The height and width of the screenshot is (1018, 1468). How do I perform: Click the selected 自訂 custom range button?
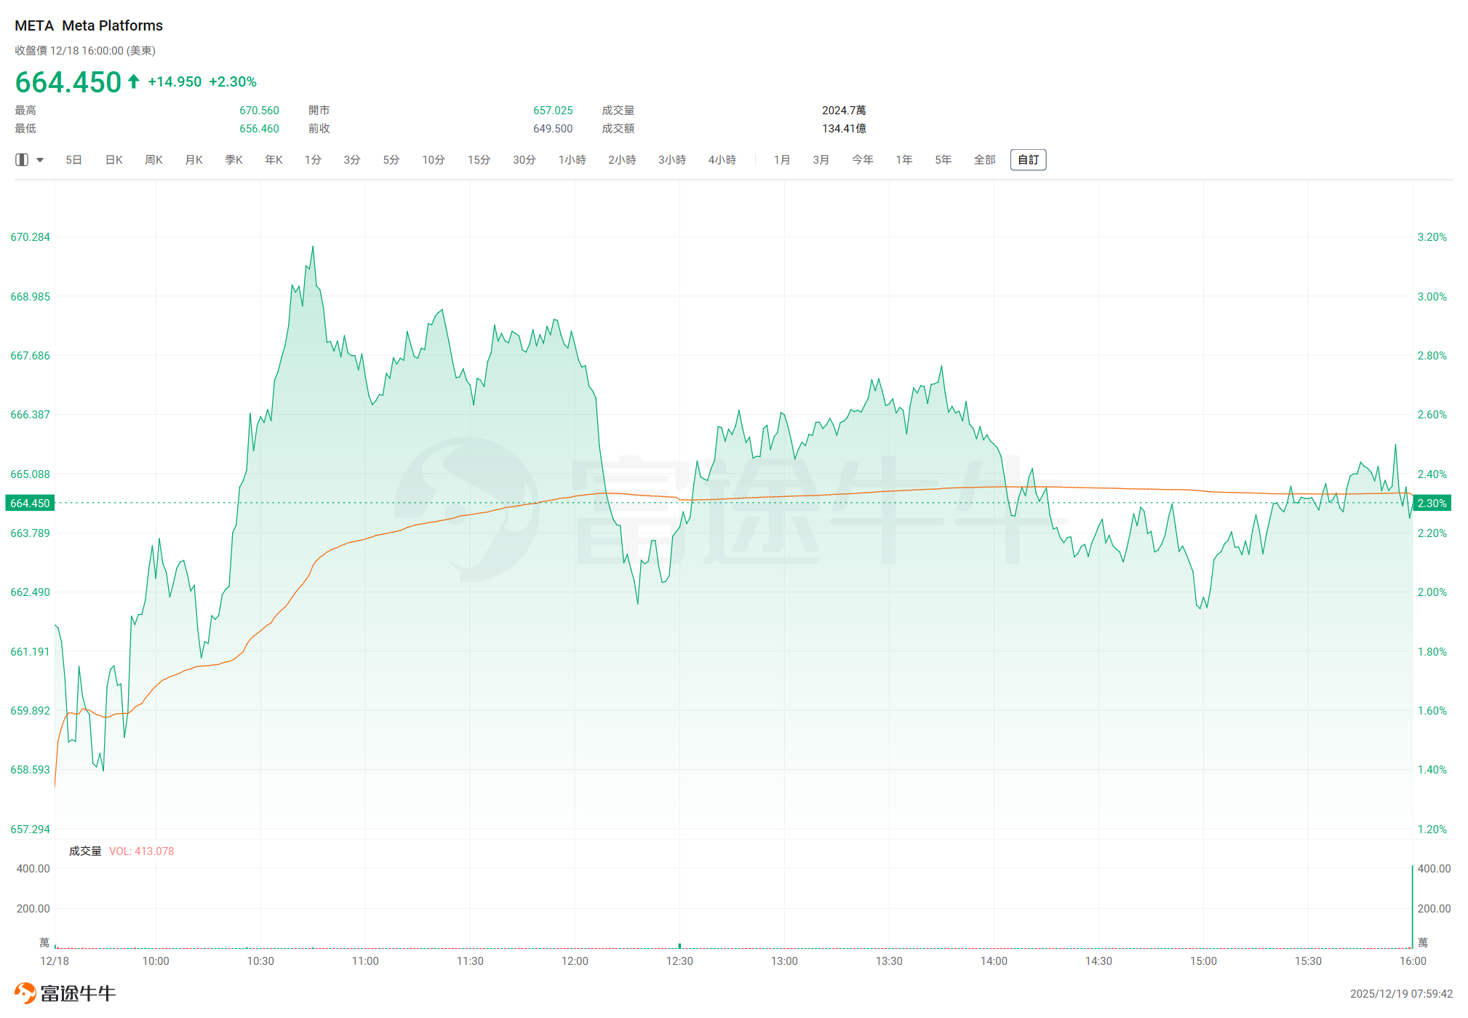coord(1028,160)
